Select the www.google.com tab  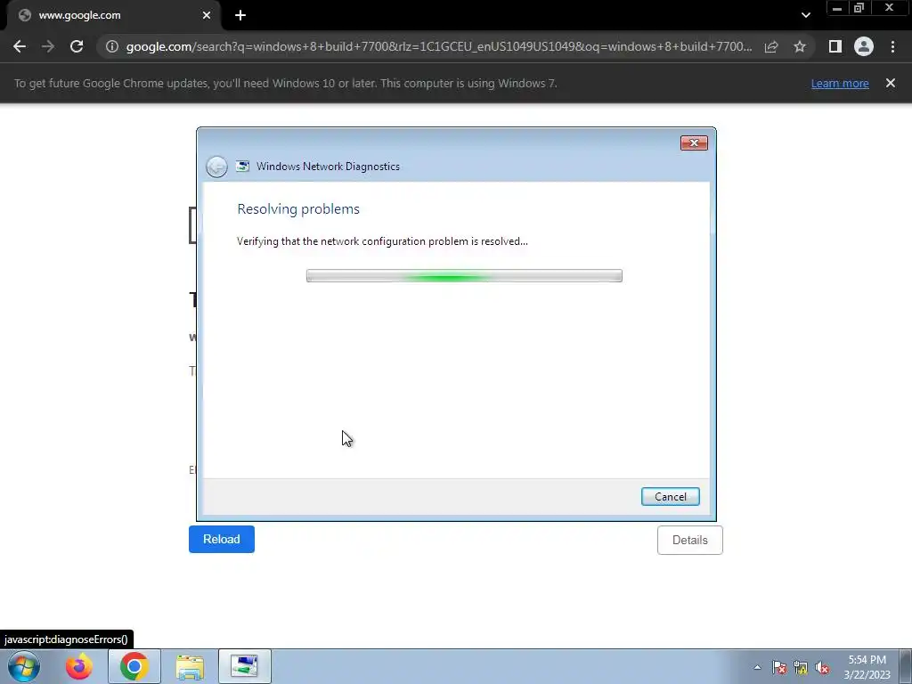113,16
